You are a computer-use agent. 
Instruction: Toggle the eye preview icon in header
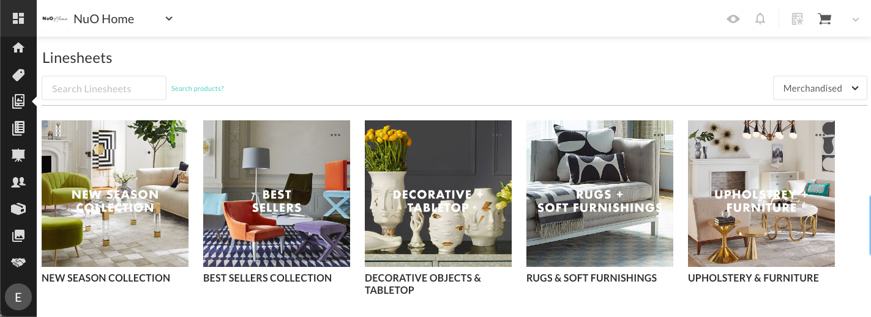pyautogui.click(x=733, y=19)
